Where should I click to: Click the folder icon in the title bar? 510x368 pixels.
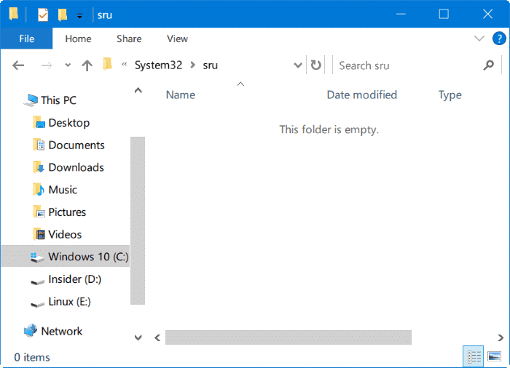point(13,14)
